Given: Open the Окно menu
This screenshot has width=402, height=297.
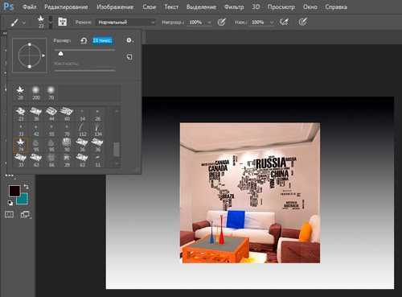Looking at the screenshot, I should (x=310, y=7).
